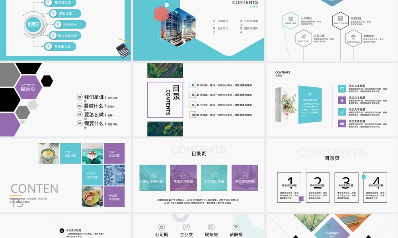Click the 第四章 演练篇 line
398x238 pixels.
coord(222,115)
